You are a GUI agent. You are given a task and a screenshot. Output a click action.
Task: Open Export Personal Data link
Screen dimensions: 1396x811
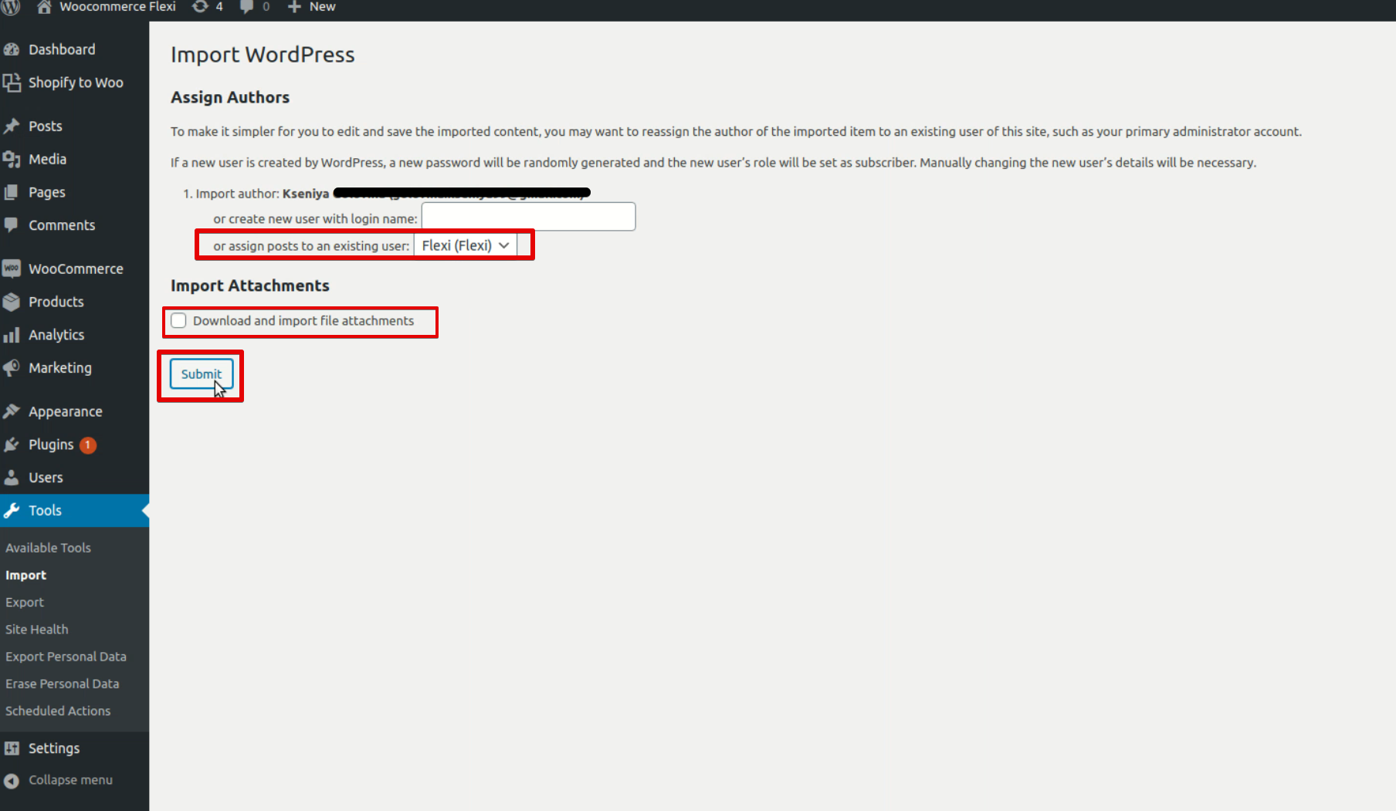[x=66, y=657]
